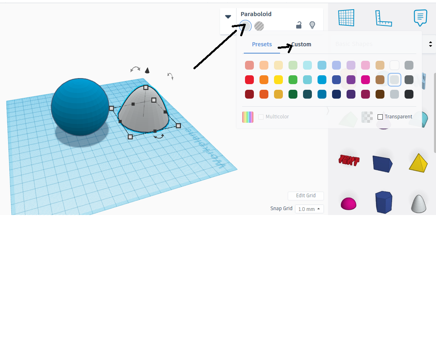Image resolution: width=436 pixels, height=347 pixels.
Task: Activate the Ruler tool icon
Action: [x=384, y=19]
